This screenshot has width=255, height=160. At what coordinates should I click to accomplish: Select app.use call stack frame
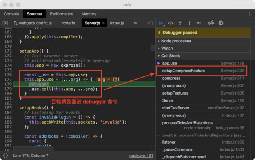(203, 63)
